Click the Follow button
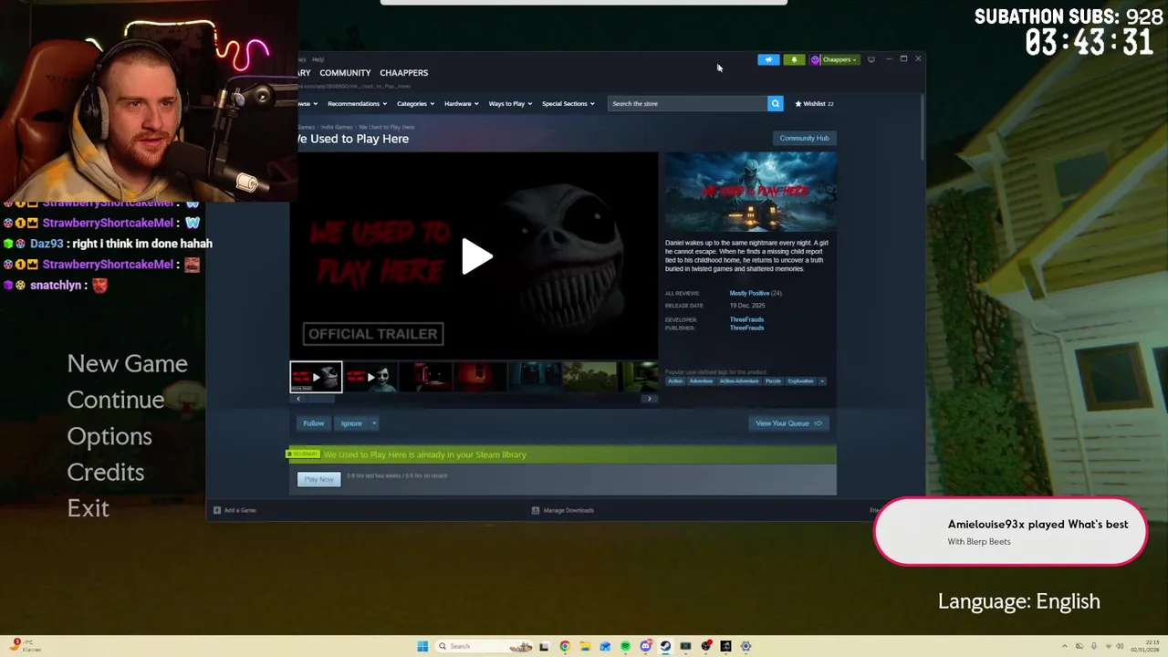1168x657 pixels. coord(313,423)
